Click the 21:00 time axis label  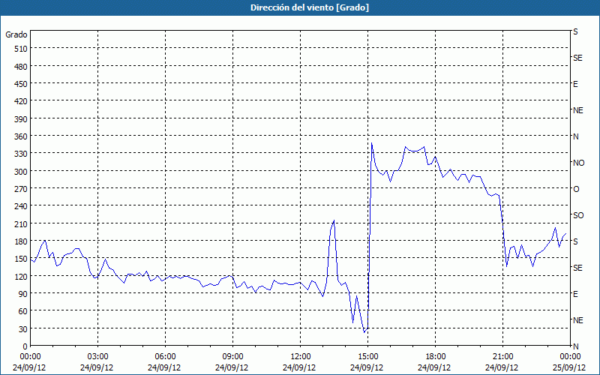point(502,357)
